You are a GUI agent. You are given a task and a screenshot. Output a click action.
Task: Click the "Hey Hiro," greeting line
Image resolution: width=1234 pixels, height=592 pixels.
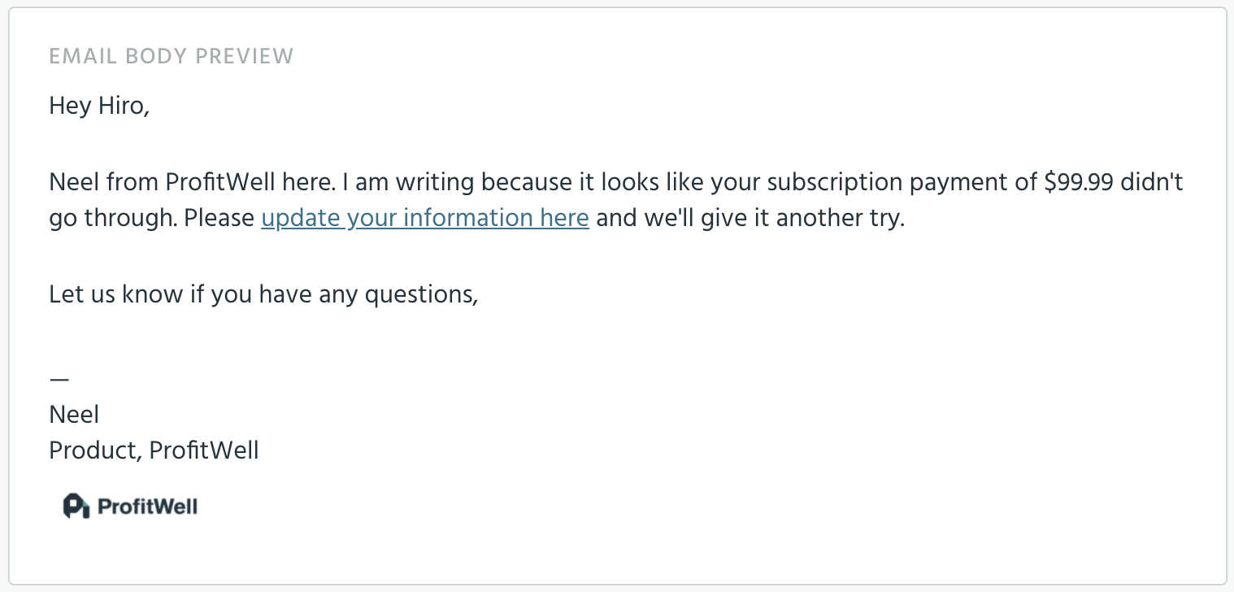100,106
